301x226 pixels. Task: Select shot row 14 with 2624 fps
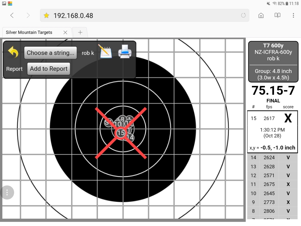[272, 158]
